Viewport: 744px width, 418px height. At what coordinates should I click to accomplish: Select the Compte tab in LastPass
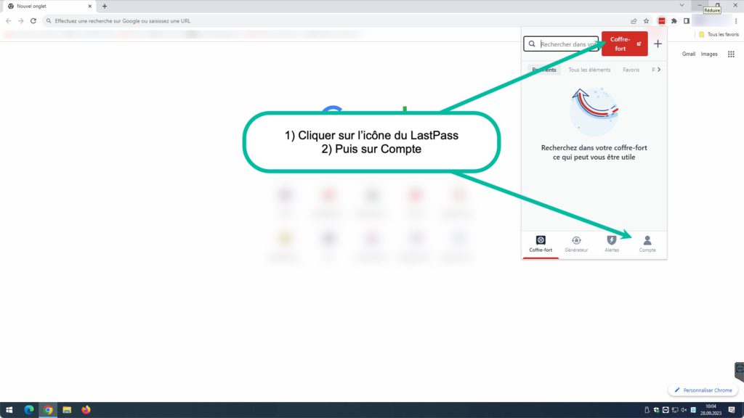647,244
